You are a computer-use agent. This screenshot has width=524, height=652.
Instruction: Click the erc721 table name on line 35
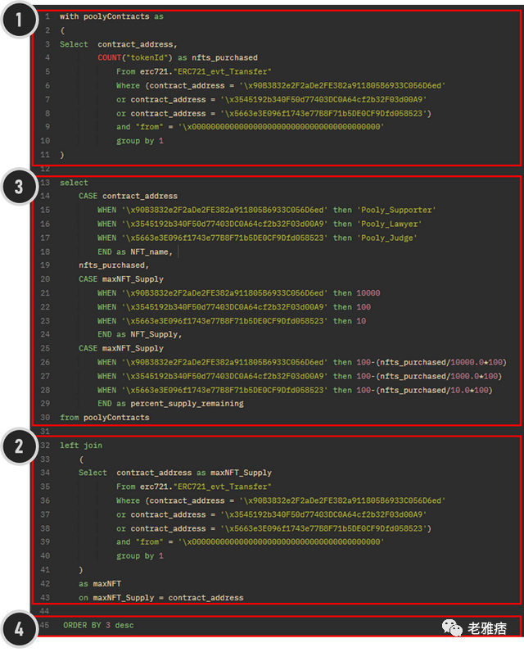[x=206, y=487]
